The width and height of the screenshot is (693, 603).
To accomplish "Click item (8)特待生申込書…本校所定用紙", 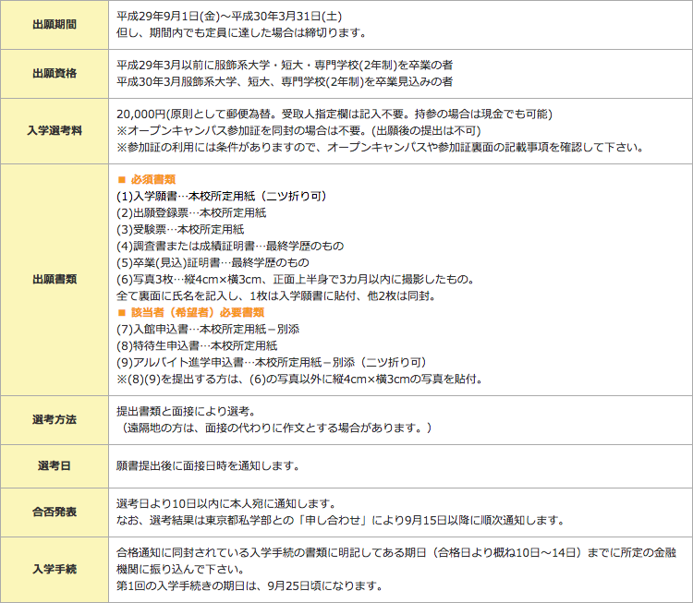I will pyautogui.click(x=197, y=346).
